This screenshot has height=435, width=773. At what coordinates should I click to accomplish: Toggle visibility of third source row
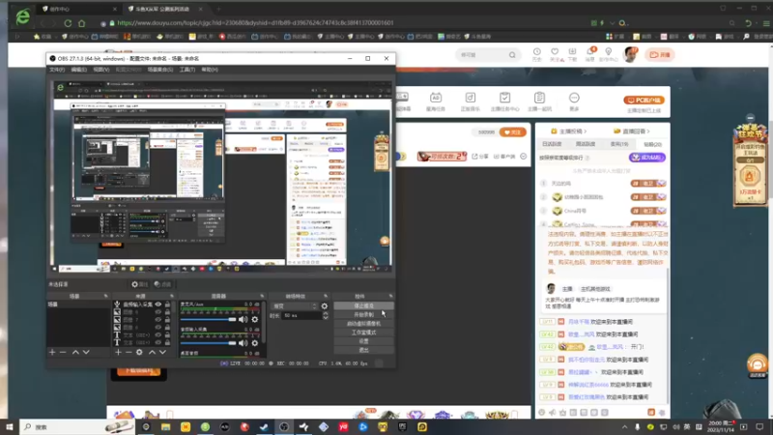pyautogui.click(x=158, y=320)
